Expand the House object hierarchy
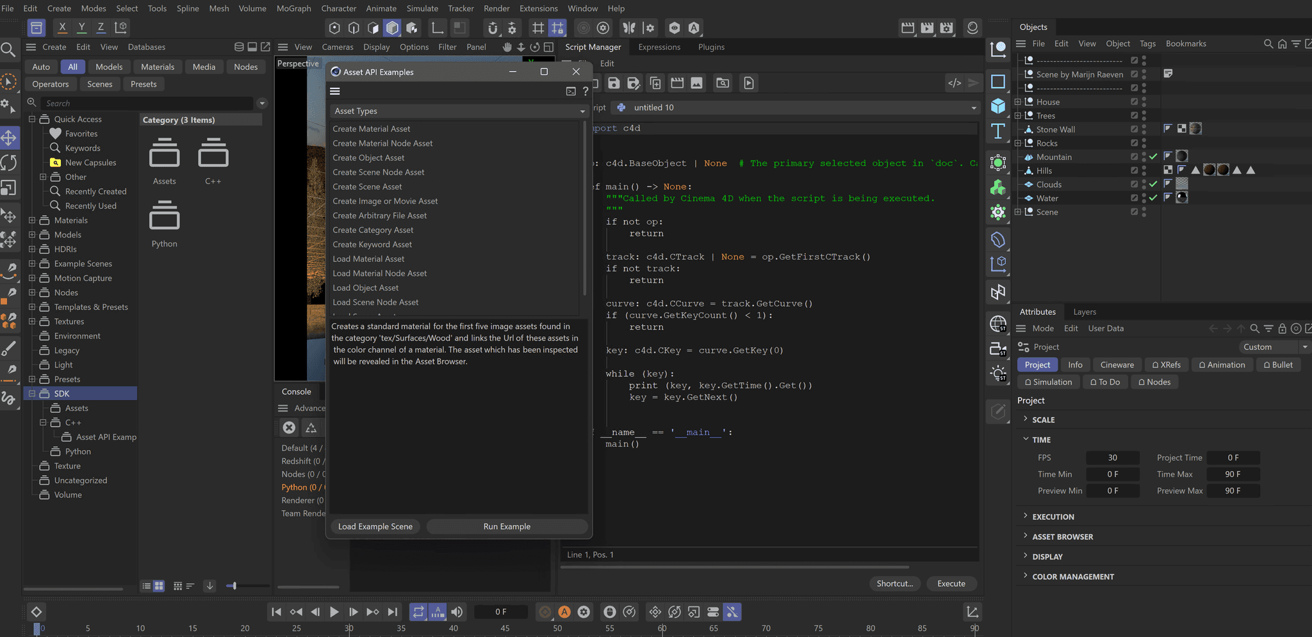Viewport: 1312px width, 637px height. point(1018,102)
